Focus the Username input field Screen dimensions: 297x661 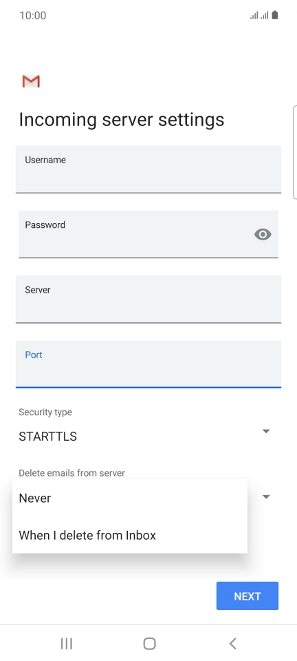pyautogui.click(x=148, y=169)
